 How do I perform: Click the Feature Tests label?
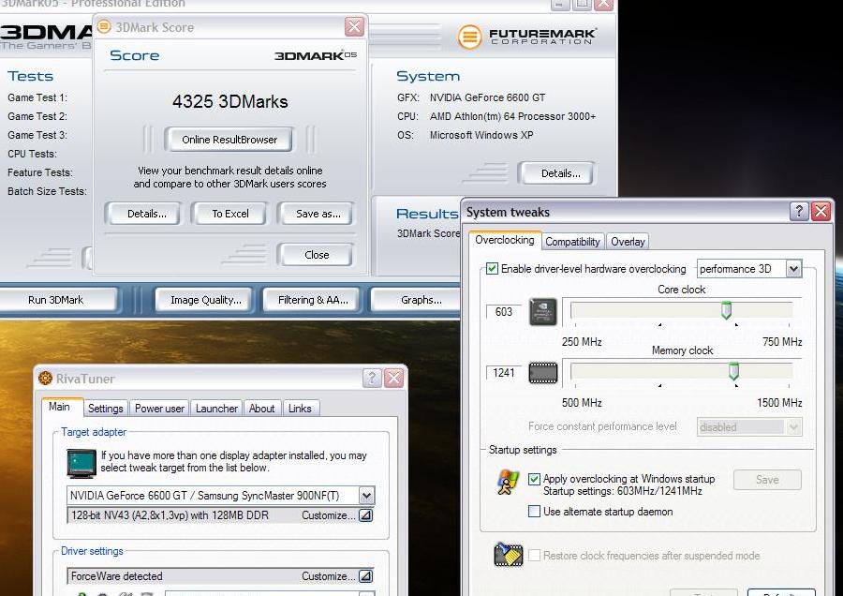click(x=39, y=172)
